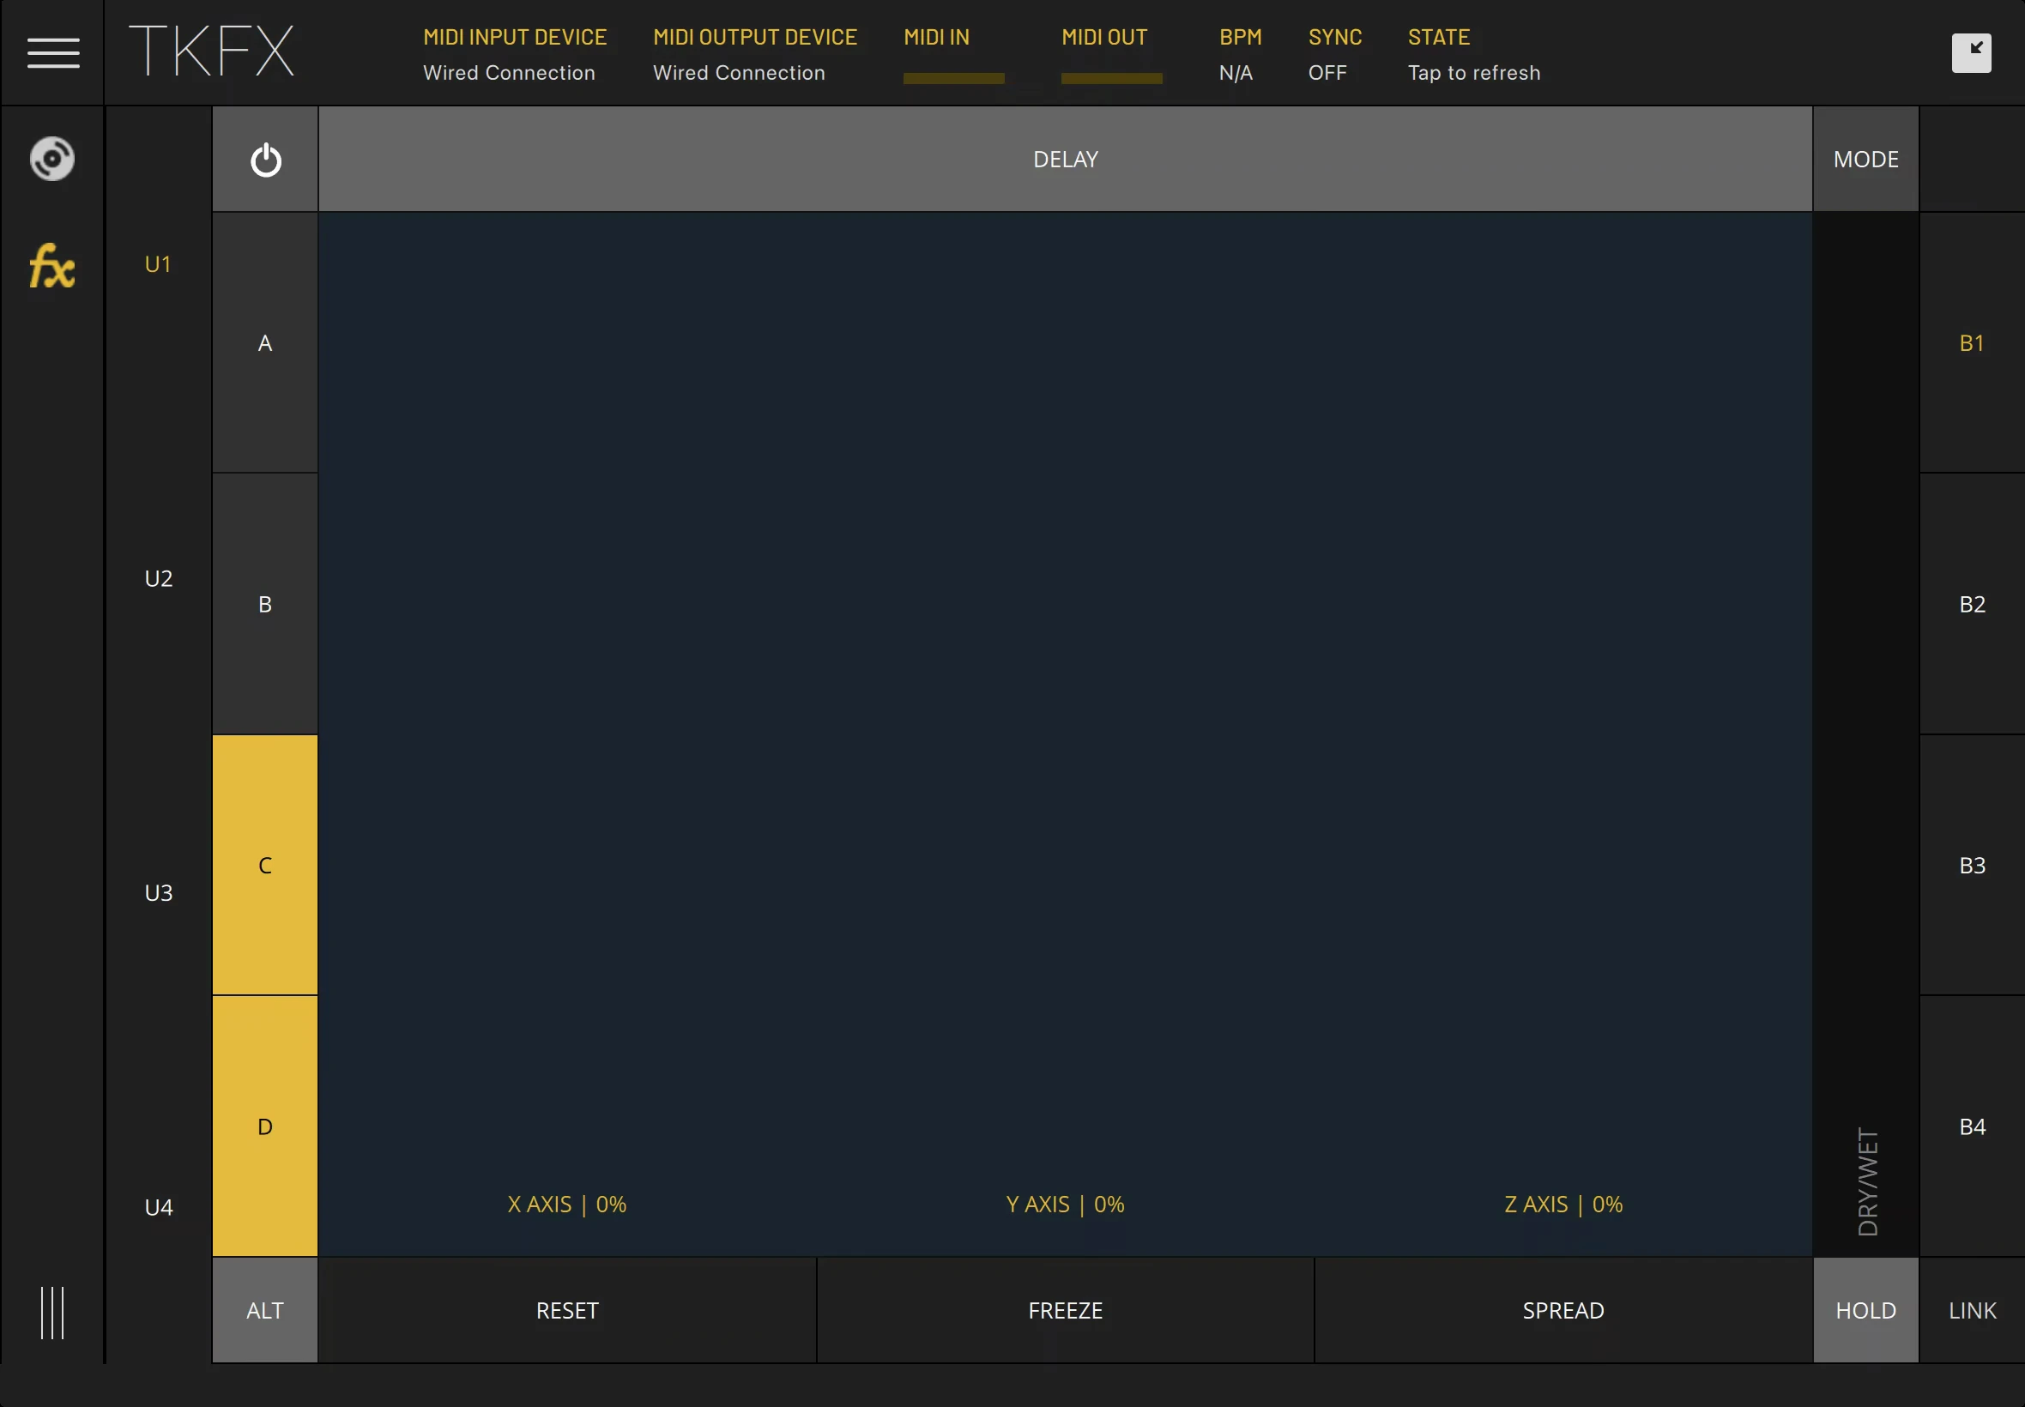Click the disc icon in the sidebar
Viewport: 2025px width, 1407px height.
52,159
